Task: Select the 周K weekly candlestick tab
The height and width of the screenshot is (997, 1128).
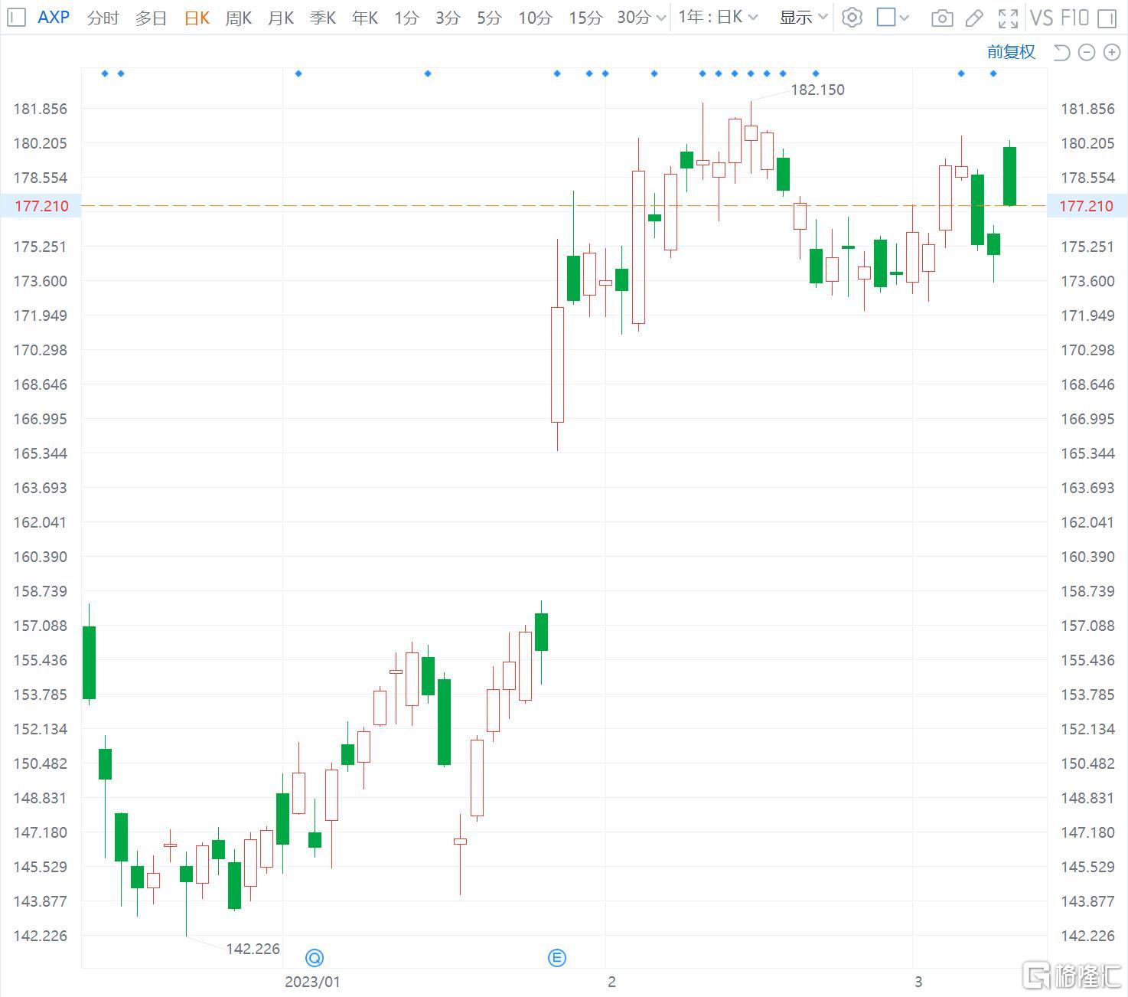Action: pos(239,17)
